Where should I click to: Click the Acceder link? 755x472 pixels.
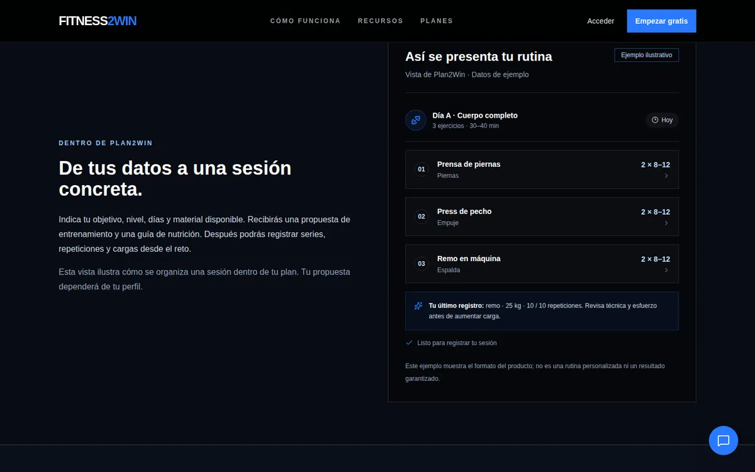(601, 21)
